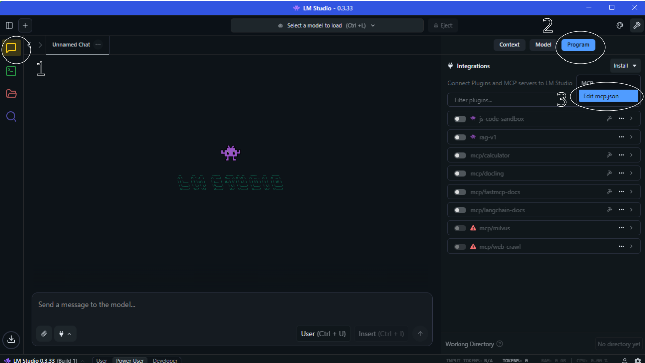Turn on the mcp/docling toggle
Image resolution: width=645 pixels, height=363 pixels.
tap(460, 173)
